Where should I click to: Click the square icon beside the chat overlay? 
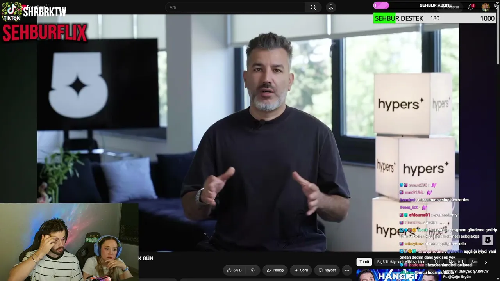(x=487, y=240)
